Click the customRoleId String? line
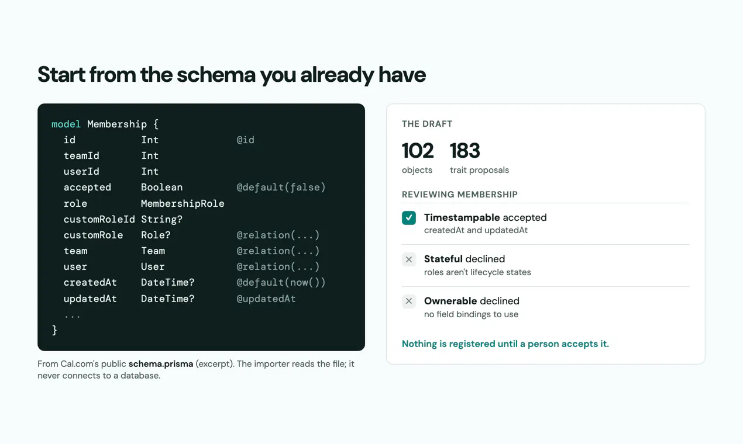Screen dimensions: 743x444 (x=123, y=219)
